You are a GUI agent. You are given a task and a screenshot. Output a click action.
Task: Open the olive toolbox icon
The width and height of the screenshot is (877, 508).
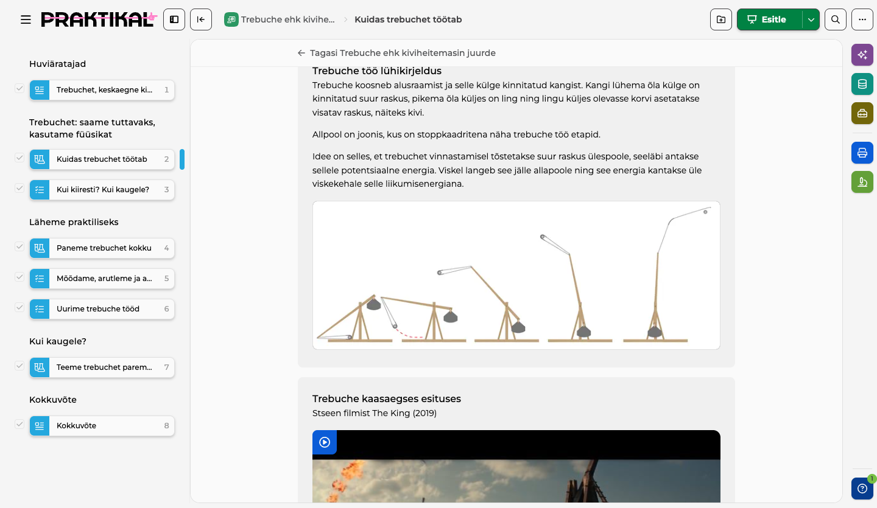862,113
